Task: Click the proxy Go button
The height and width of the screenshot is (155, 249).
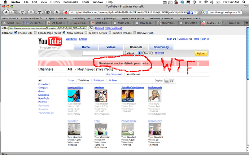Action: click(91, 28)
